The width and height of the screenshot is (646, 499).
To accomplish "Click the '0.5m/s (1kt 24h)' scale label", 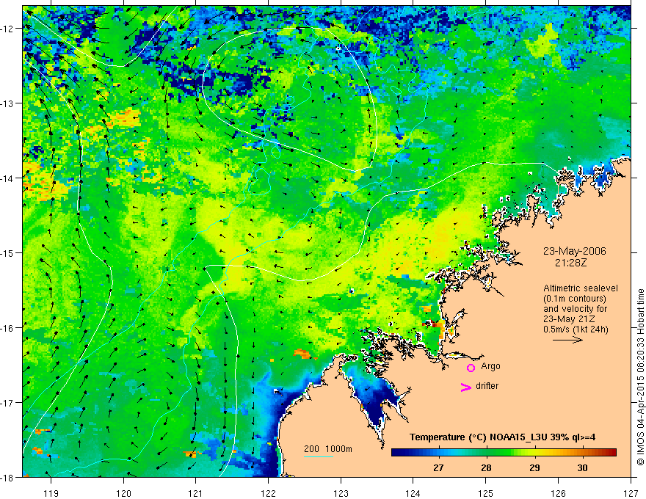I will coord(576,329).
